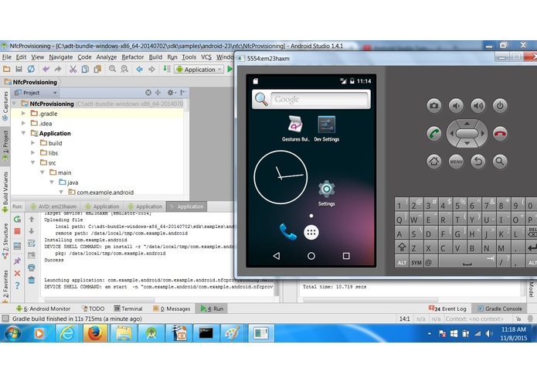Tap the phone dialer icon on emulator

pos(287,232)
